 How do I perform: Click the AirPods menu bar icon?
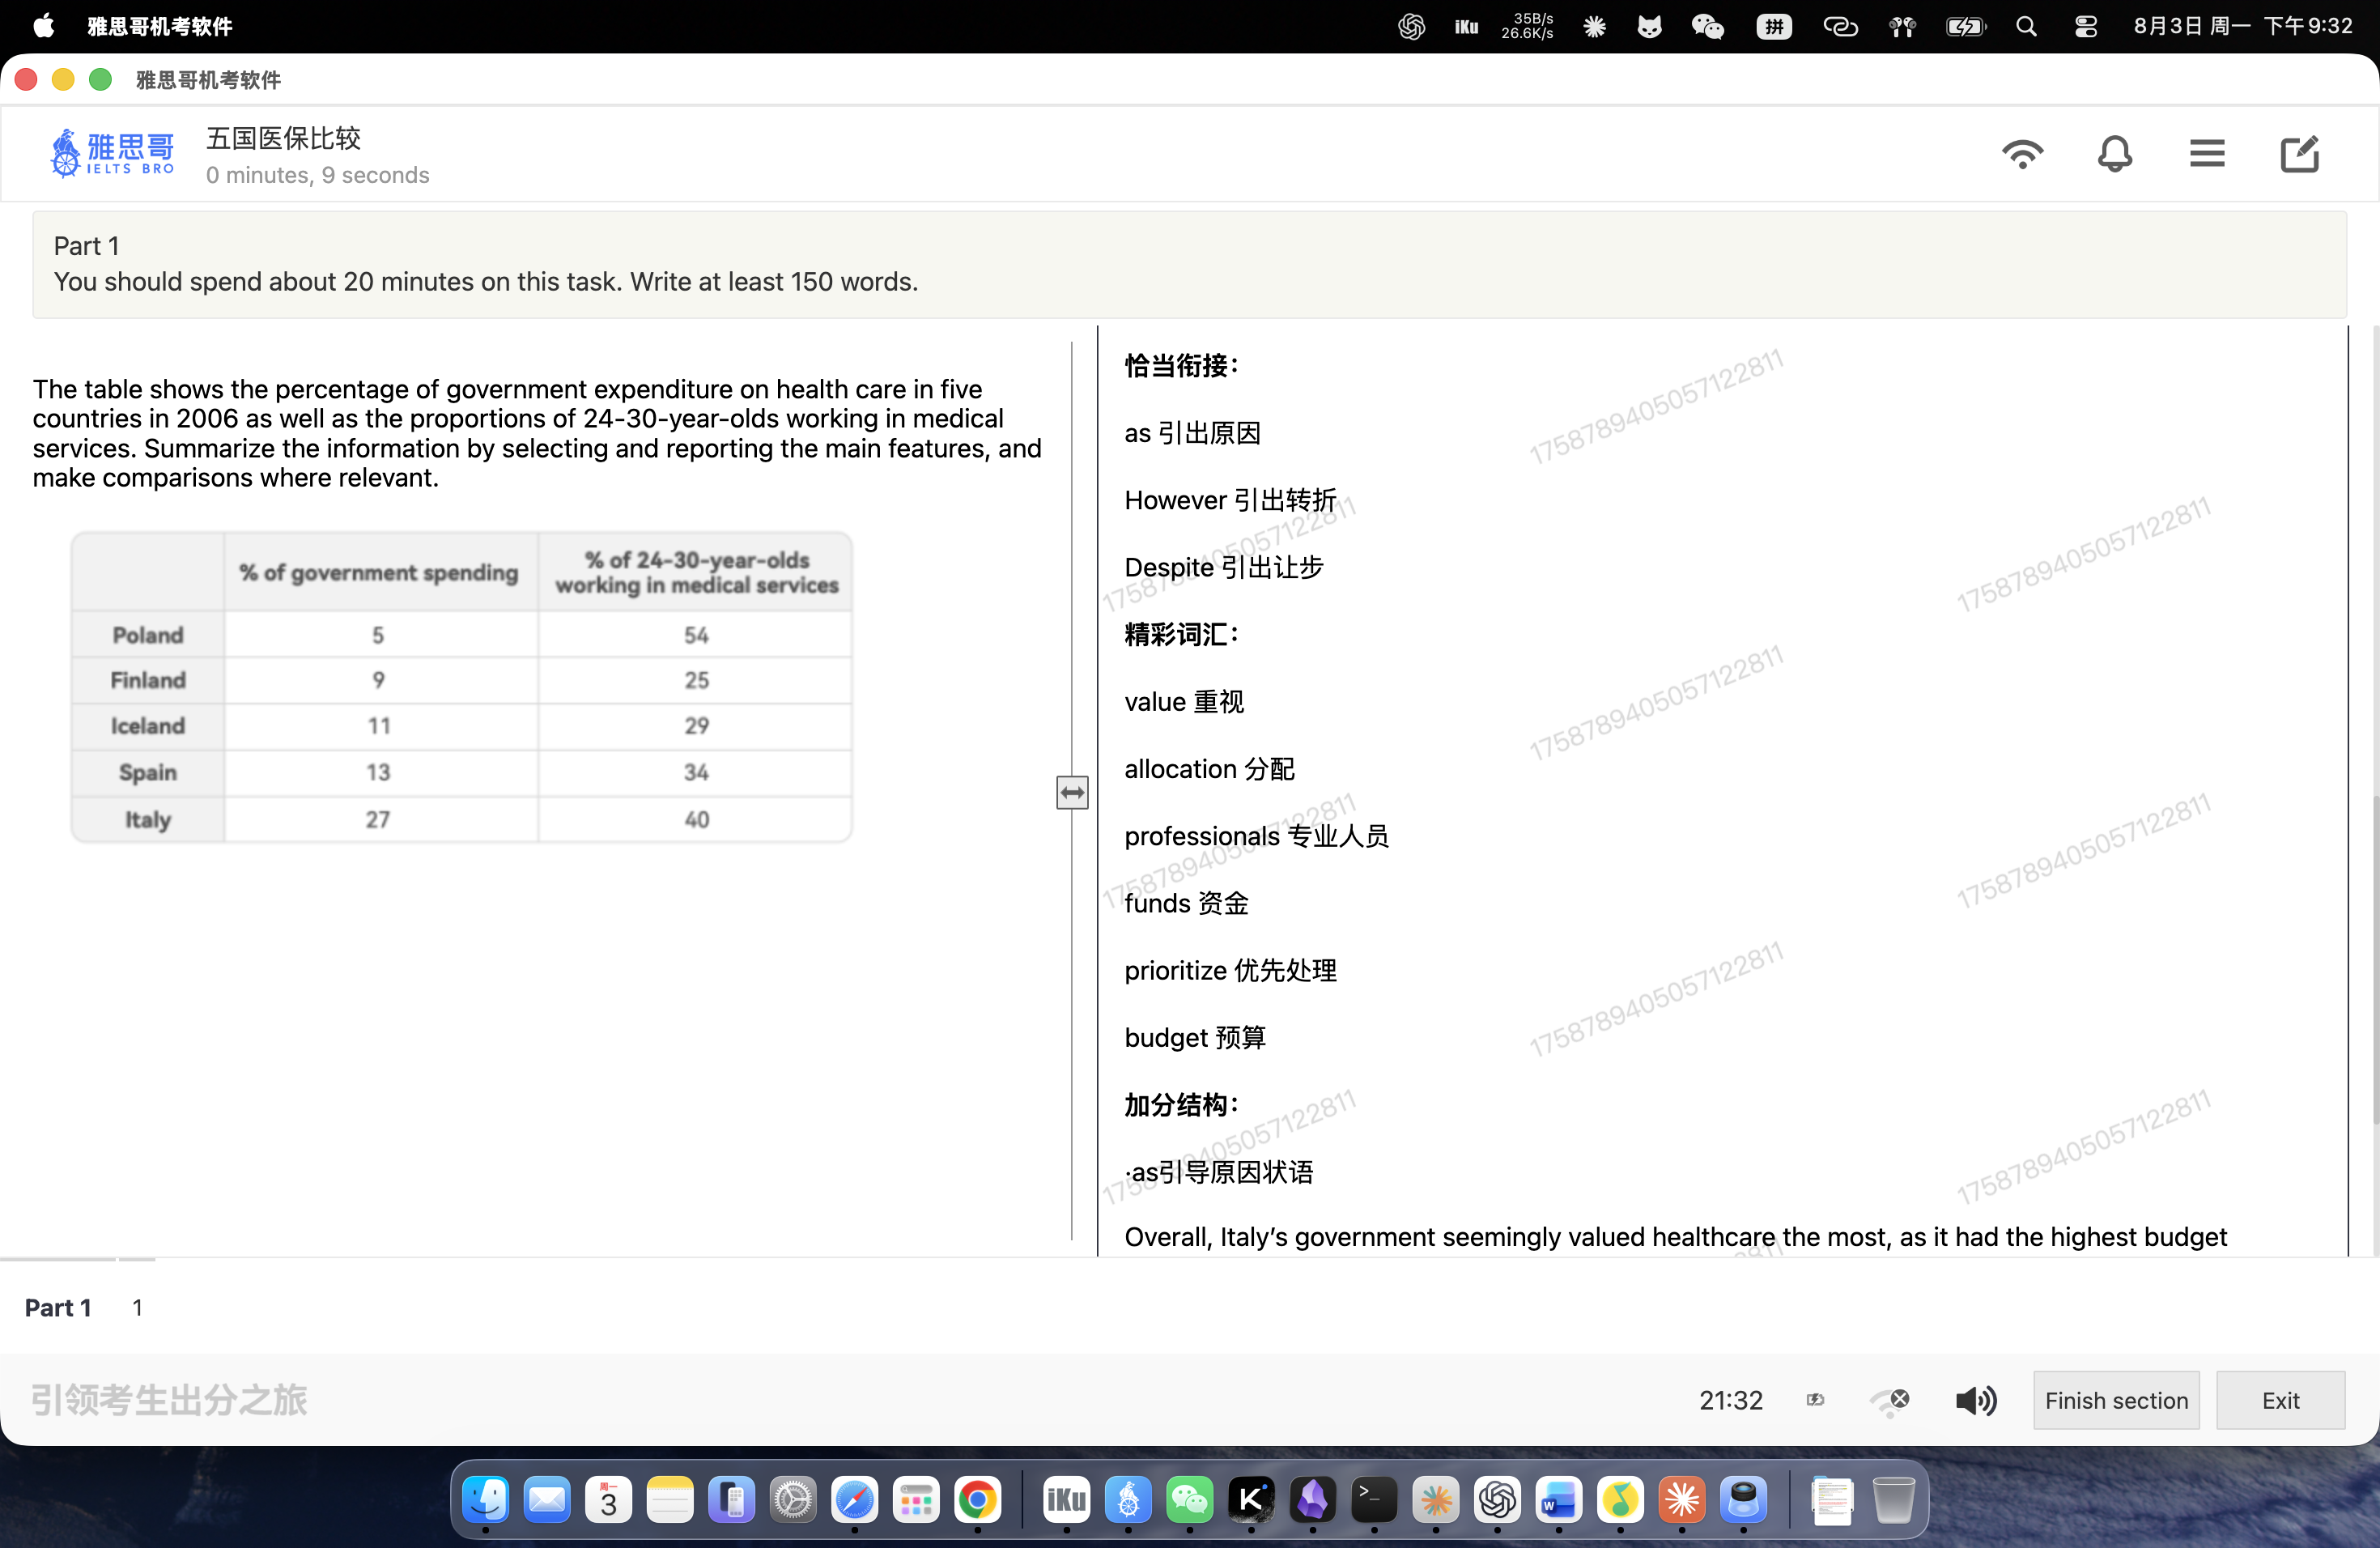tap(1902, 26)
